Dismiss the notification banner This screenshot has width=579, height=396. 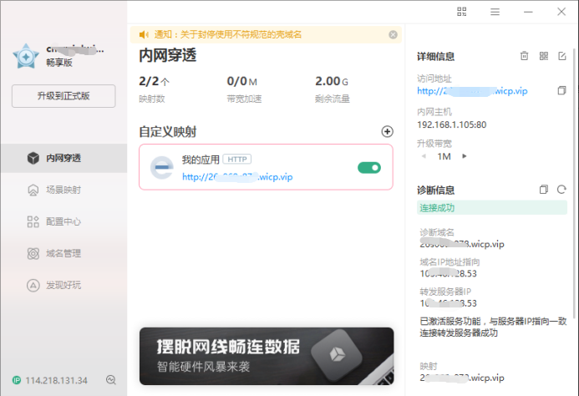pyautogui.click(x=393, y=35)
